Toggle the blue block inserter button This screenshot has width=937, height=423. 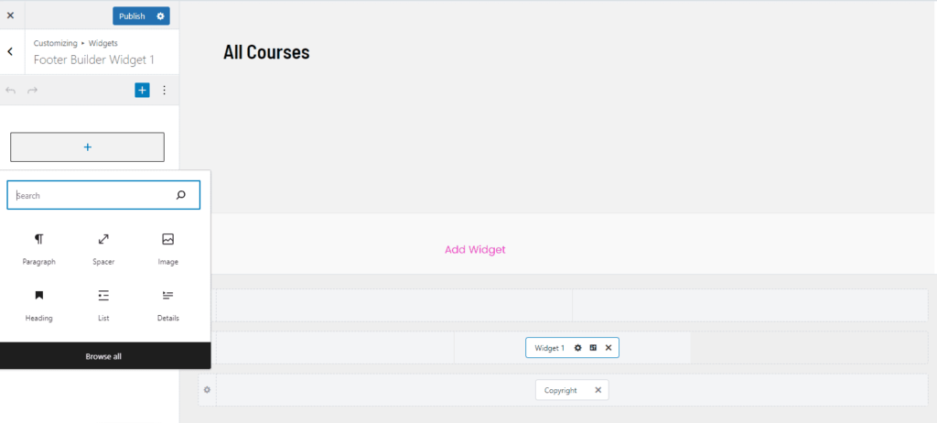142,90
